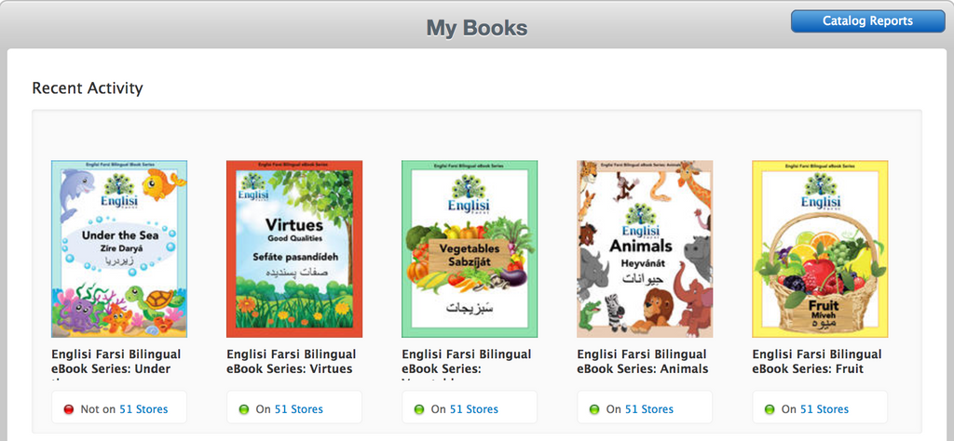The width and height of the screenshot is (954, 441).
Task: Click the red status dot for Under the Sea
Action: (x=68, y=409)
